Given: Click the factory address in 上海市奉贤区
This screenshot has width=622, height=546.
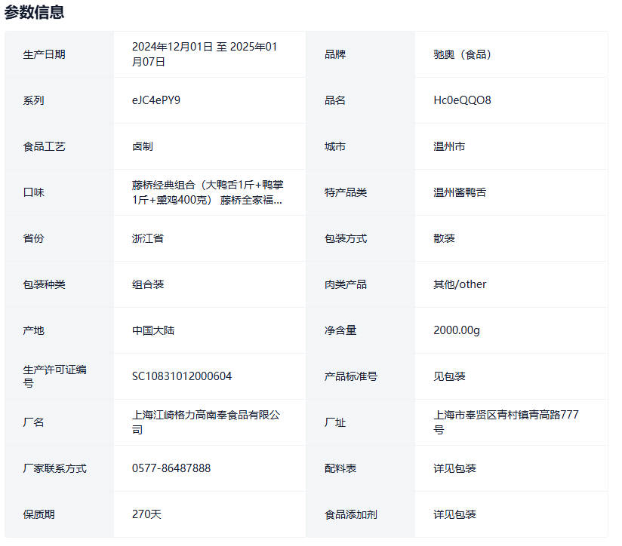Looking at the screenshot, I should pyautogui.click(x=507, y=422).
